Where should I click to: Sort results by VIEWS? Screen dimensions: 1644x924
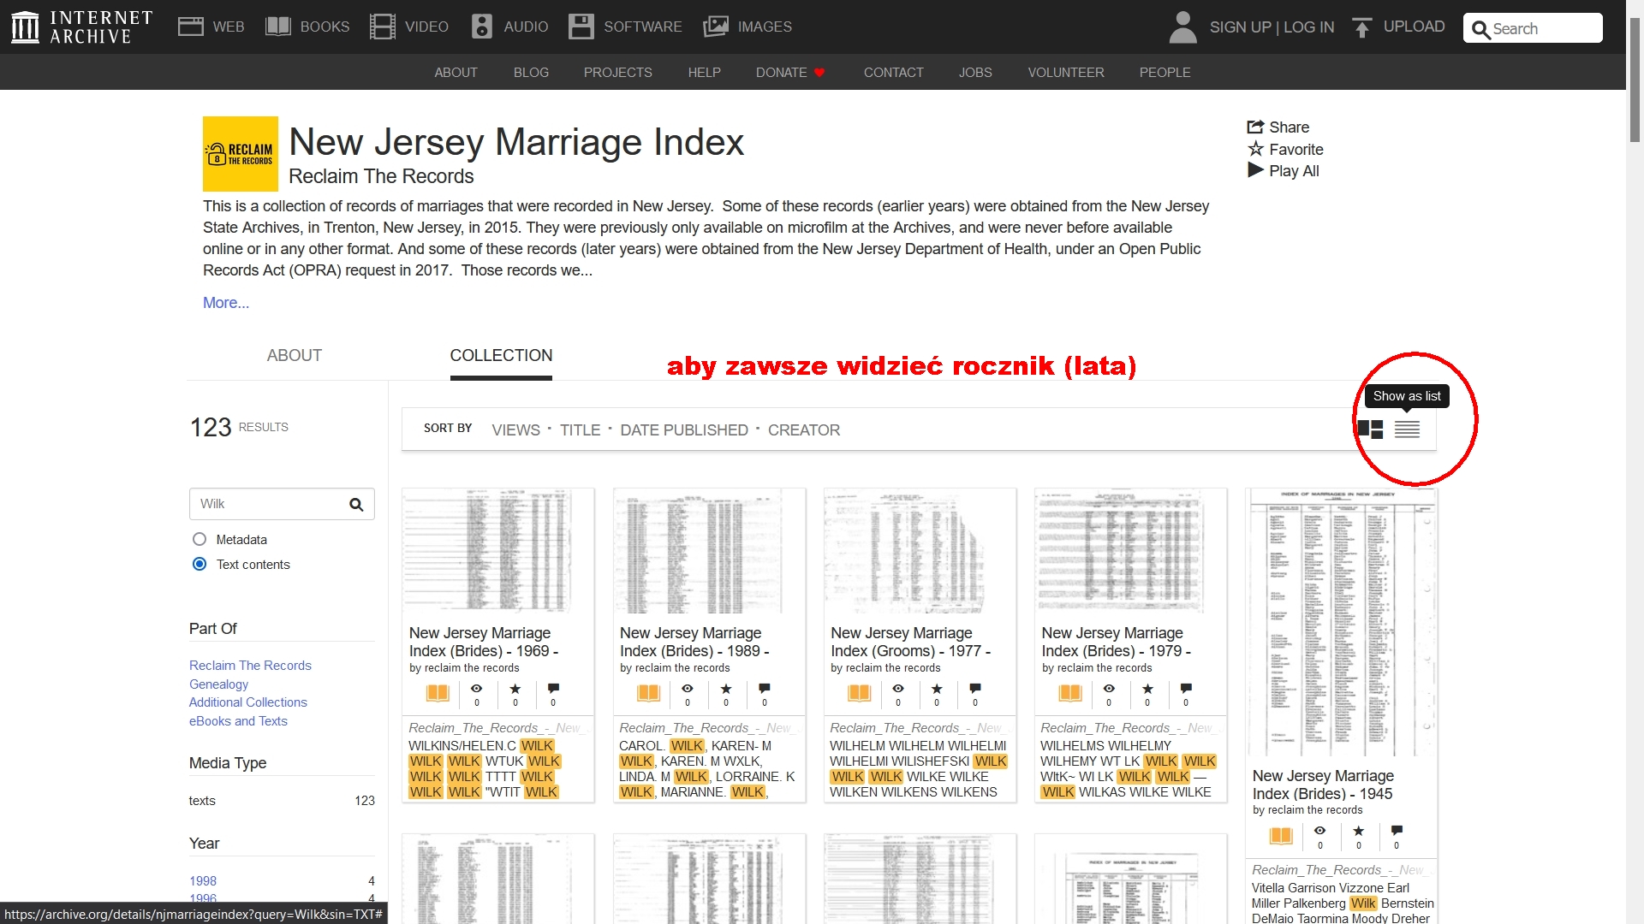515,430
